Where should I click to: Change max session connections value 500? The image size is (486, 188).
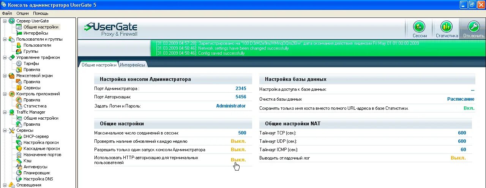(x=242, y=133)
